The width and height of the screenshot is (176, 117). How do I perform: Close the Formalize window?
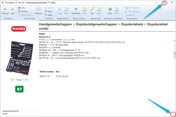pos(172,2)
